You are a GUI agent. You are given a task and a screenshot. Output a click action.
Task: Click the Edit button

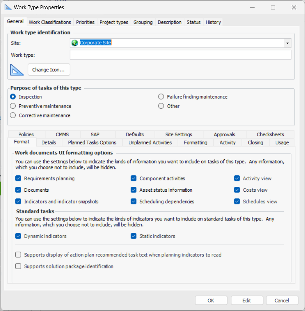coord(247,300)
